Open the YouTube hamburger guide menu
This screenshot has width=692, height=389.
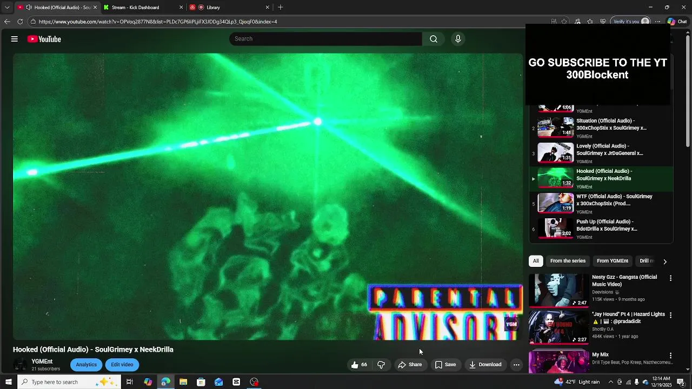coord(15,39)
